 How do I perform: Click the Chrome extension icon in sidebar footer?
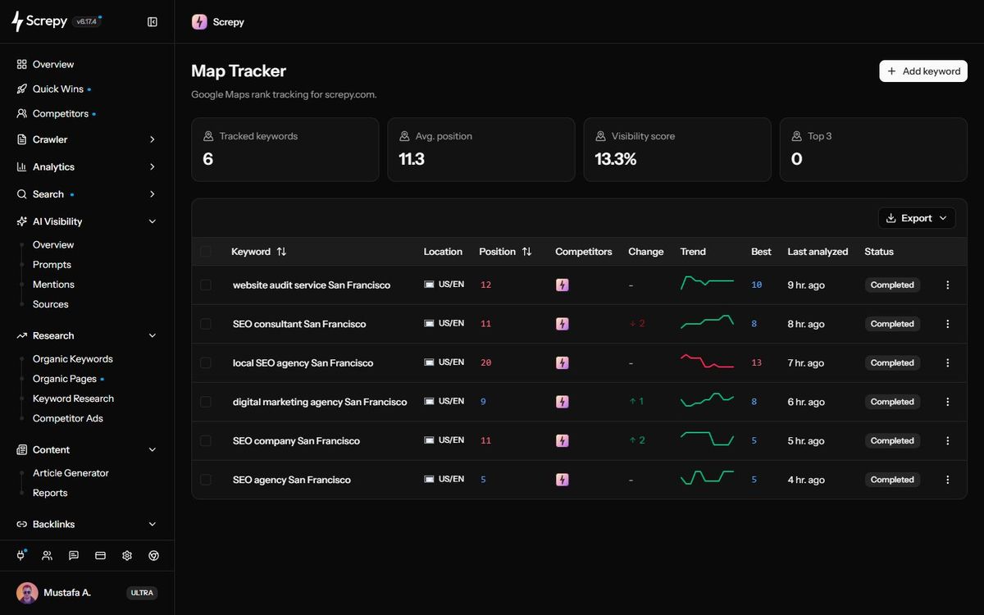pos(153,555)
